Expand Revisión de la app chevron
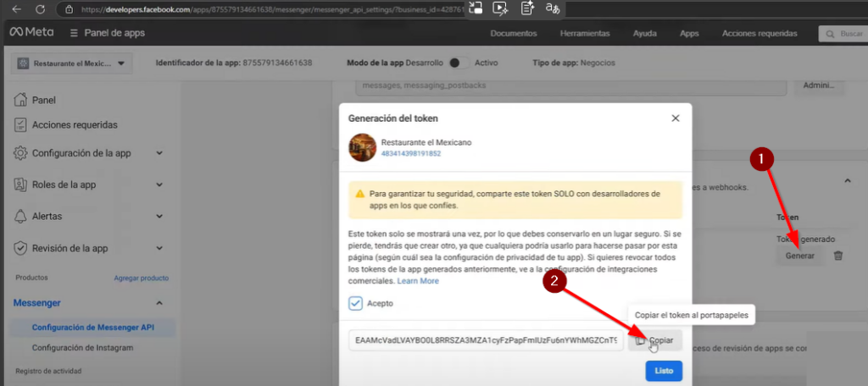This screenshot has width=868, height=386. [159, 248]
